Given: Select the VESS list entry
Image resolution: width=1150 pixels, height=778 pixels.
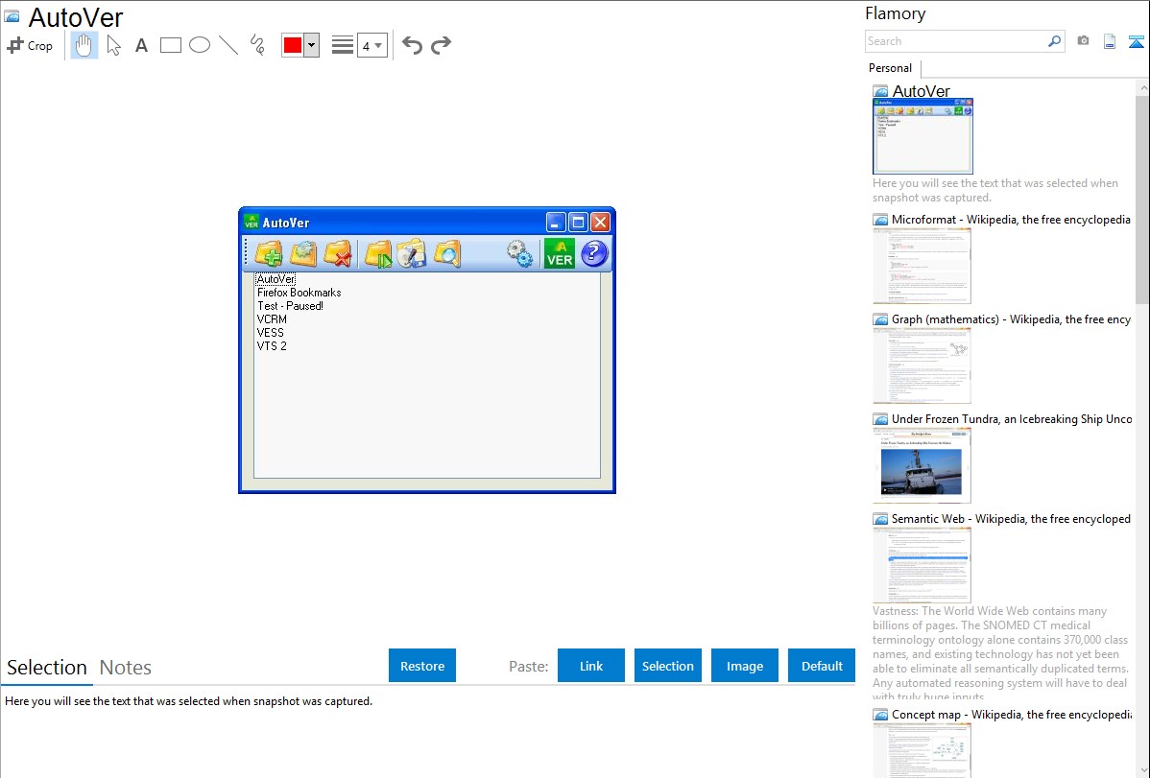Looking at the screenshot, I should point(271,332).
